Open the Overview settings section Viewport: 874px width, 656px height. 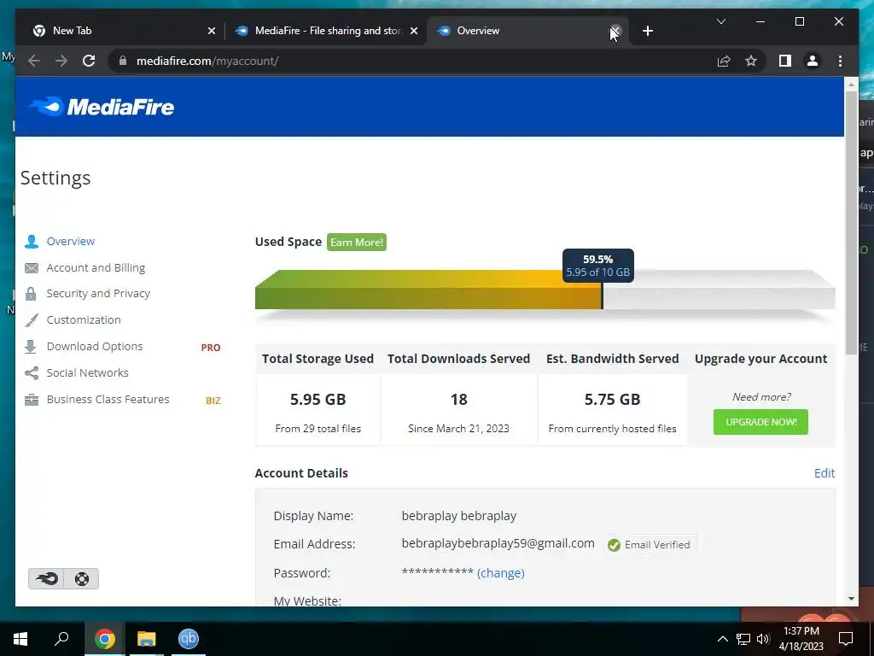70,241
